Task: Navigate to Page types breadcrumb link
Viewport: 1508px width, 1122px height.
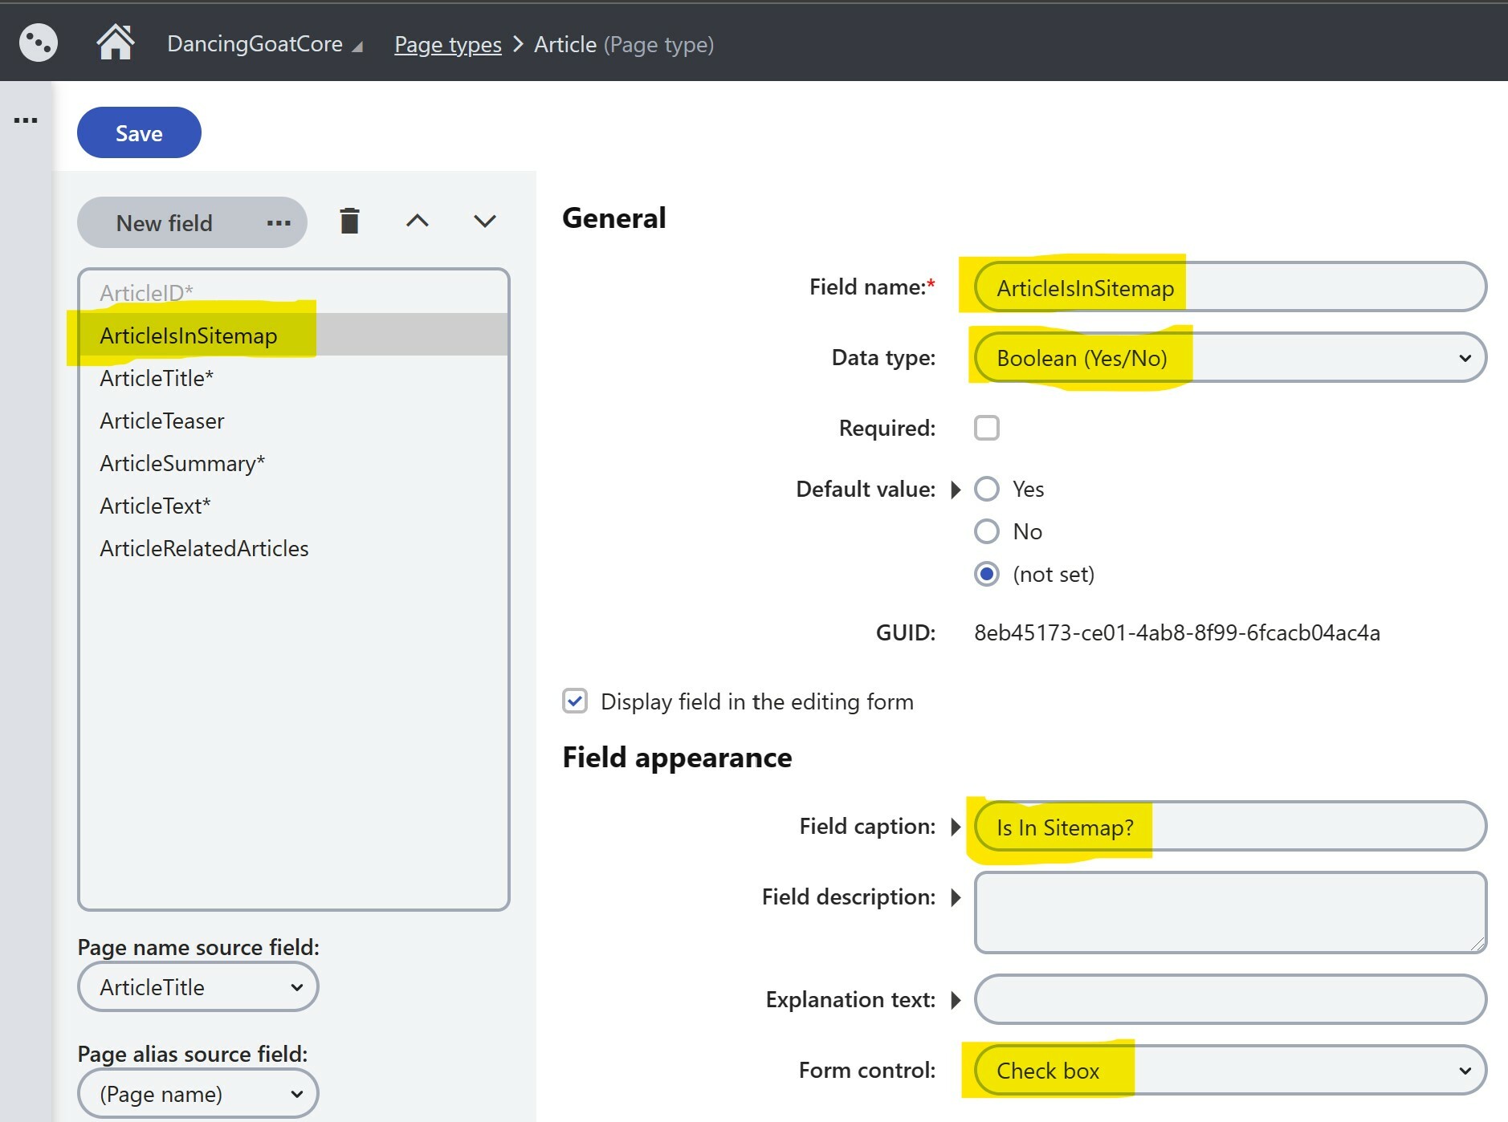Action: pyautogui.click(x=448, y=44)
